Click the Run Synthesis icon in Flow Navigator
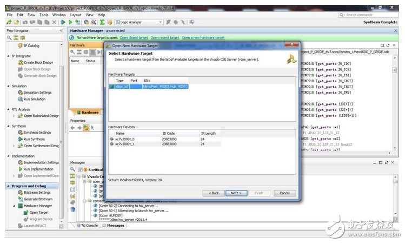This screenshot has width=405, height=243. point(20,139)
